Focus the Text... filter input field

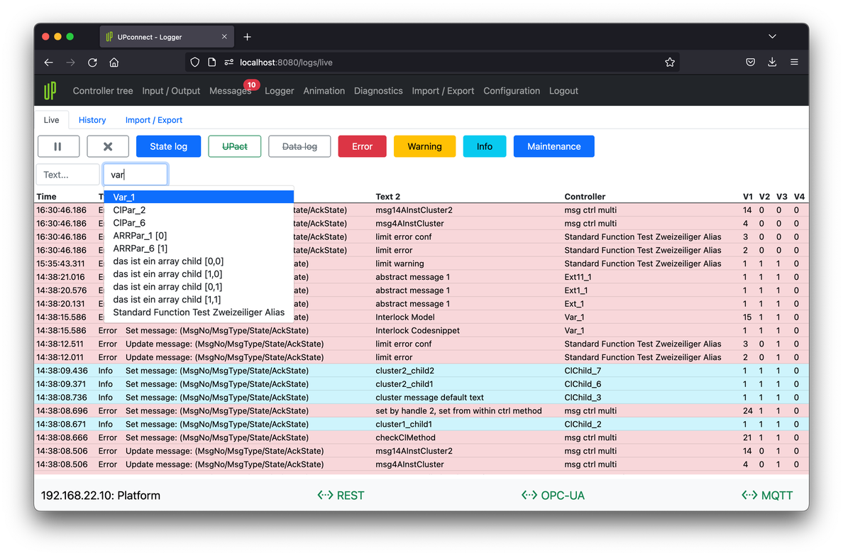coord(67,175)
